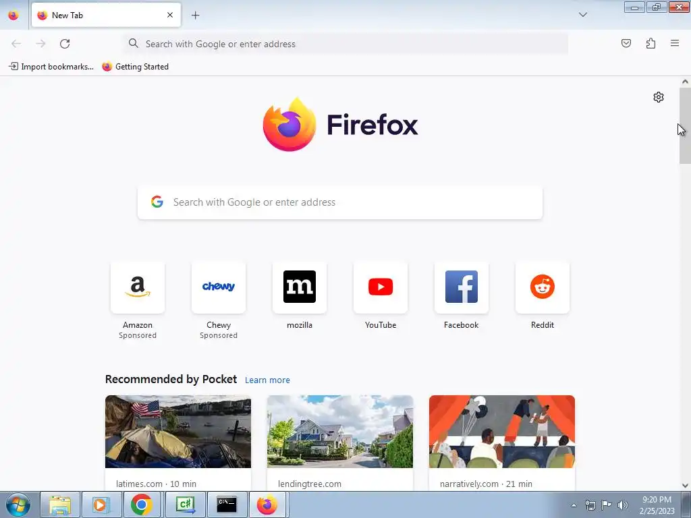Click the page scrollbar up arrow

point(685,82)
